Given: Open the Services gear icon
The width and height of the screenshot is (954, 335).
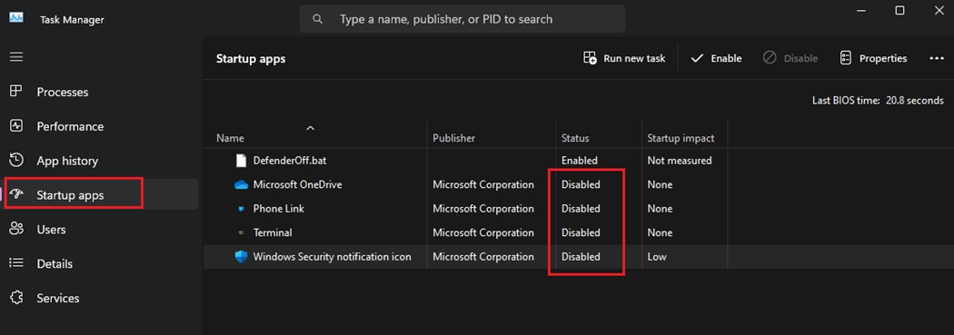Looking at the screenshot, I should pyautogui.click(x=16, y=298).
